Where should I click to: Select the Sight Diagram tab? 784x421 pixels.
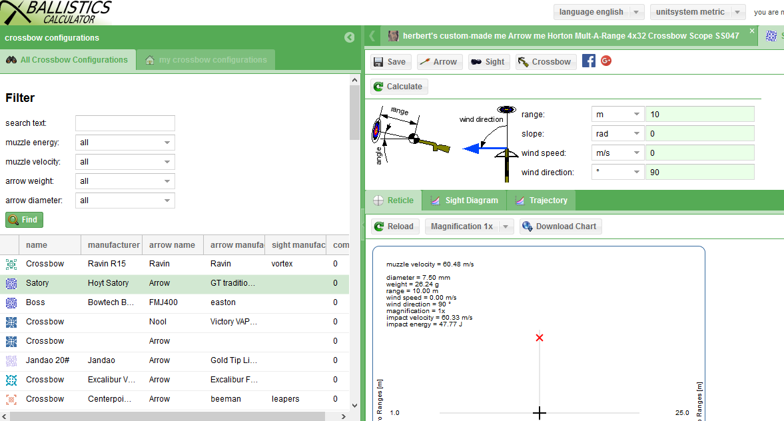(x=464, y=201)
